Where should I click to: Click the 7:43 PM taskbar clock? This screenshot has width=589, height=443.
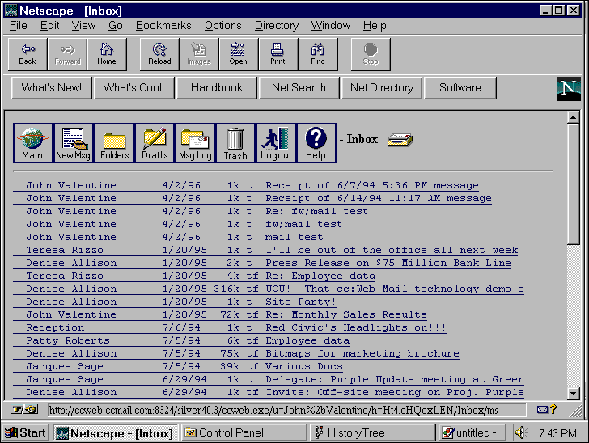coord(557,433)
